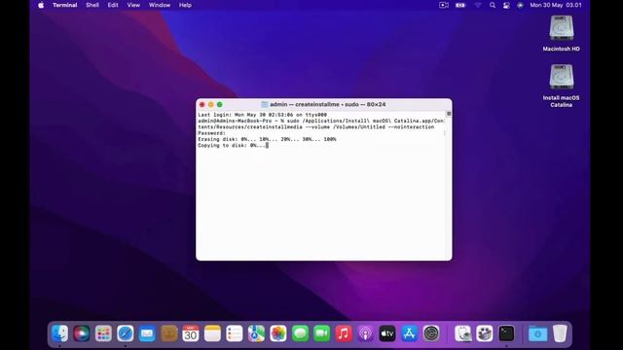Zoom the Terminal window with green button
This screenshot has width=623, height=350.
pyautogui.click(x=220, y=104)
